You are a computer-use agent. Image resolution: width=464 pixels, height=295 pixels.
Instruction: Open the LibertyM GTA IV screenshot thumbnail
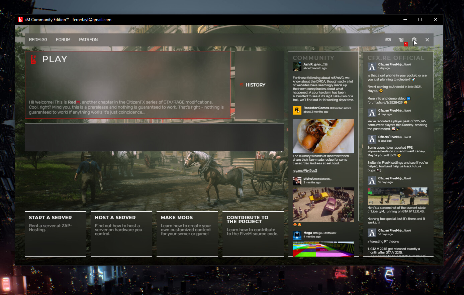tap(398, 196)
